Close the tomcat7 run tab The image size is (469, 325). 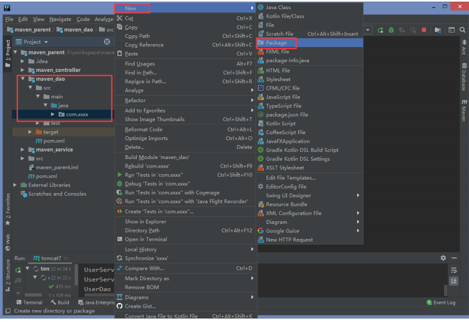click(66, 258)
